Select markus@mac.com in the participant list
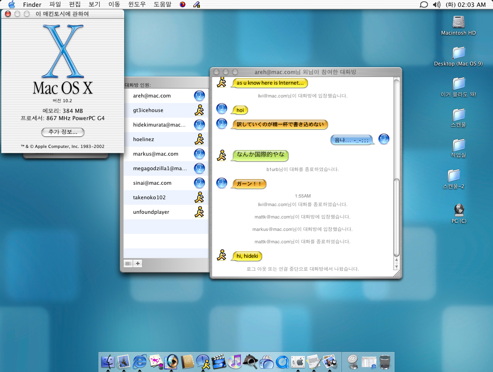493x372 pixels. click(x=155, y=154)
